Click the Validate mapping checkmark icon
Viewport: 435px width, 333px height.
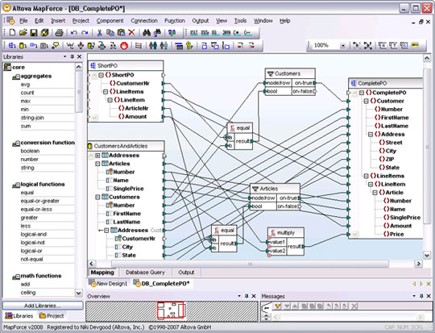pos(172,33)
